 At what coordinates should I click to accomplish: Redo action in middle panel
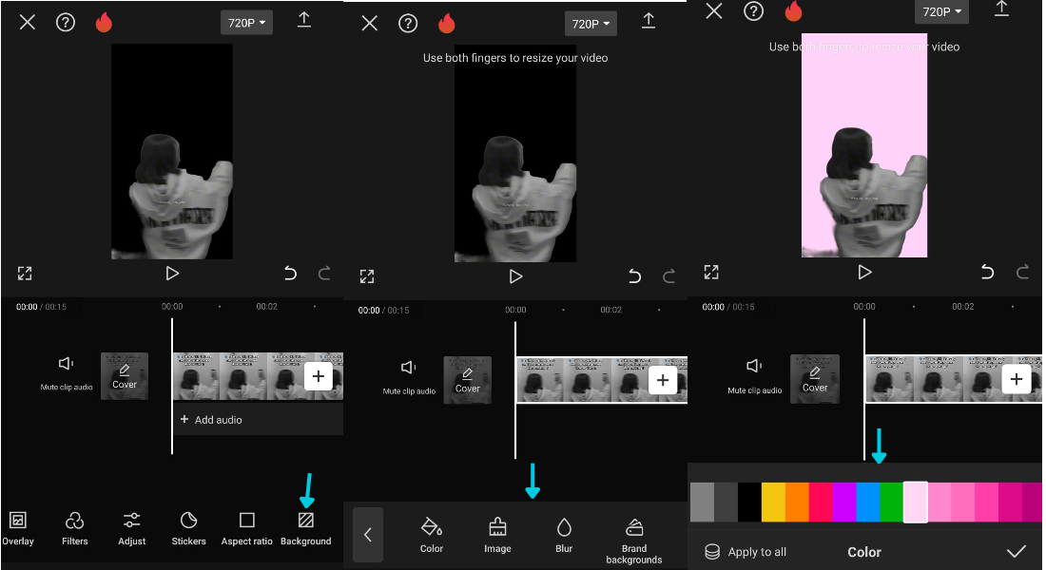[x=669, y=276]
